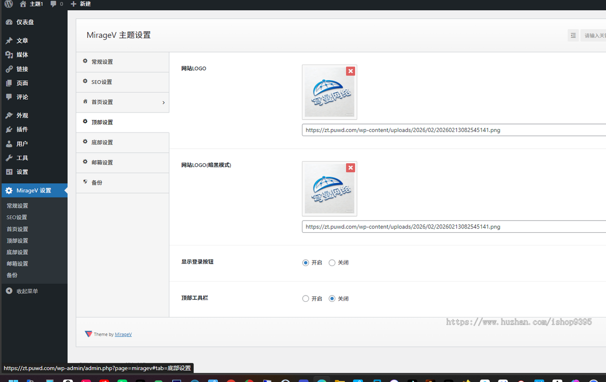Switch to the 常规设置 tab in the theme panel
This screenshot has width=606, height=382.
coord(123,62)
